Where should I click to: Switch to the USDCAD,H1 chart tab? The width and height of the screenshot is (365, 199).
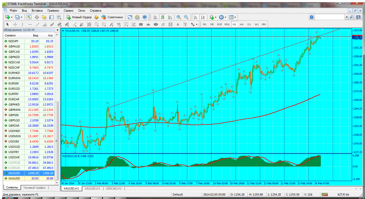[114, 188]
